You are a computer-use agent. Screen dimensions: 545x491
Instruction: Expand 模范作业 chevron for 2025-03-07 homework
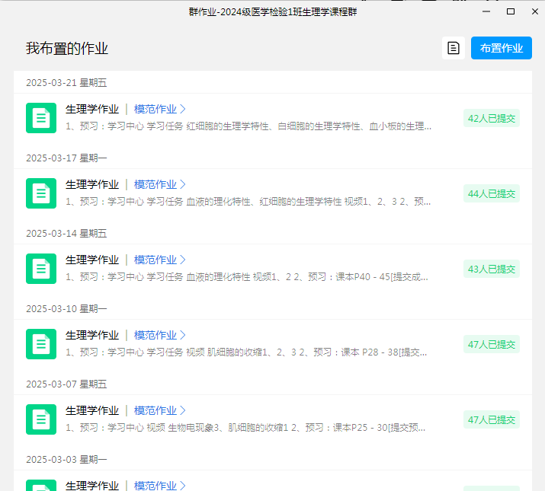tap(183, 410)
